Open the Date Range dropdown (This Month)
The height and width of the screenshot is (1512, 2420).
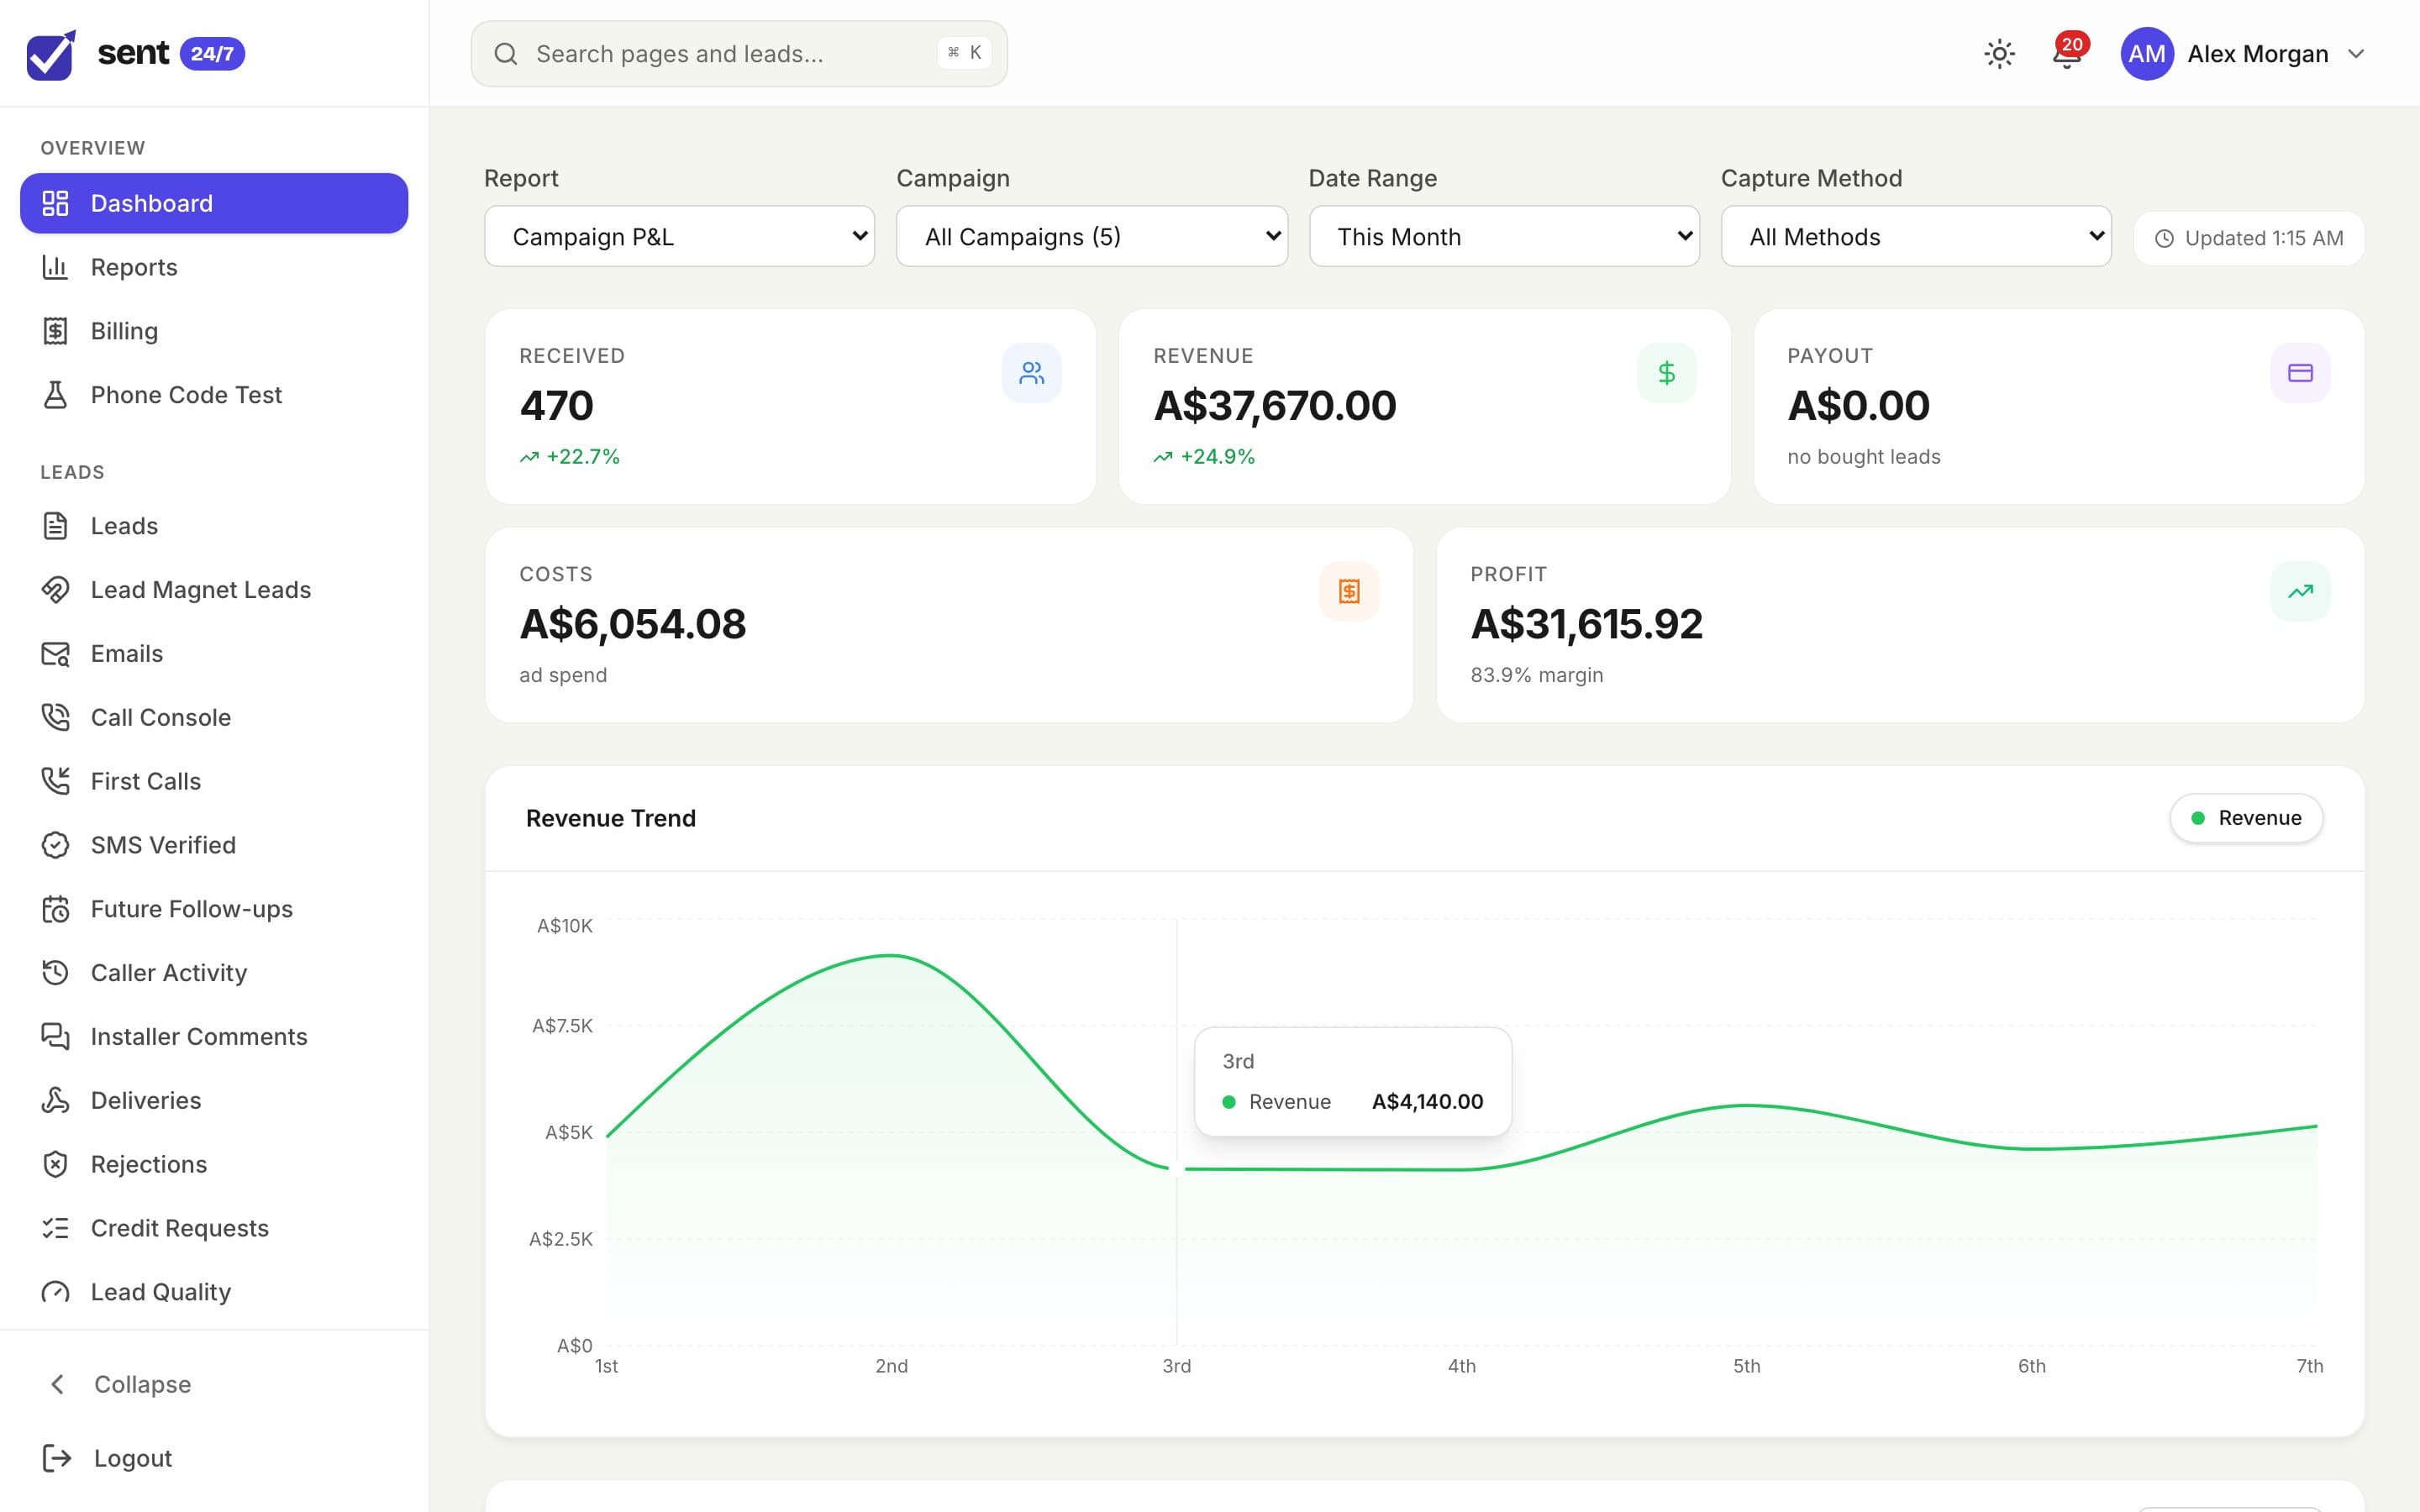point(1504,236)
